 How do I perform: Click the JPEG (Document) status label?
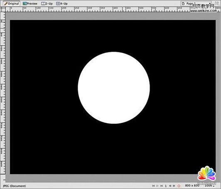15,186
